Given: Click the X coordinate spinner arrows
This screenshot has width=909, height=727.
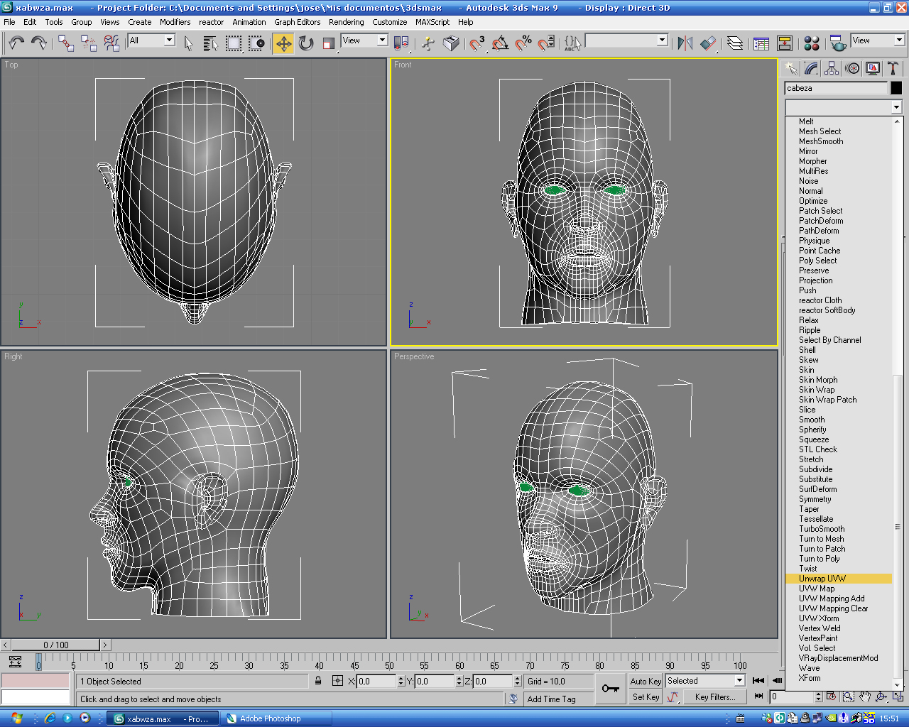Looking at the screenshot, I should (x=401, y=682).
